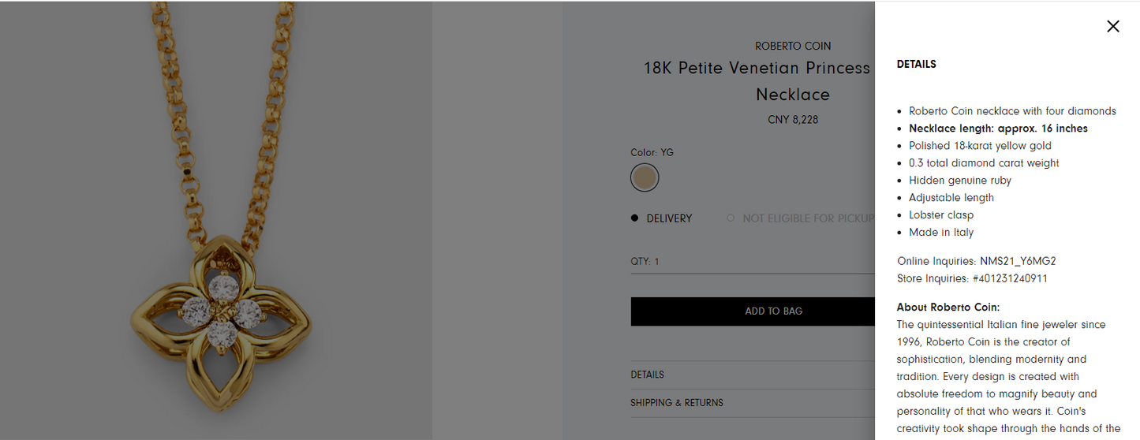Click the Hidden genuine ruby bullet
Viewport: 1140px width, 440px height.
pos(959,181)
